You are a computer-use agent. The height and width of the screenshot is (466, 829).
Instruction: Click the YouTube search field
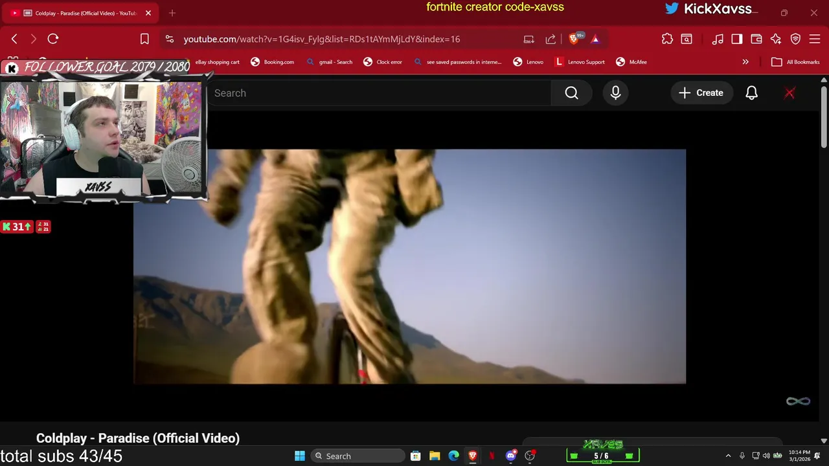coord(379,93)
